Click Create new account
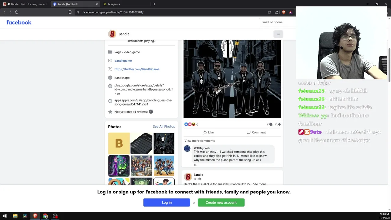This screenshot has width=391, height=220. click(x=221, y=203)
